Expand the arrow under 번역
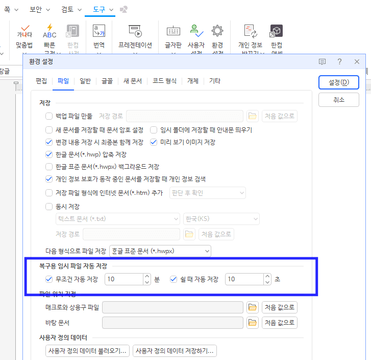Screen dimensions: 371x360 click(x=99, y=53)
